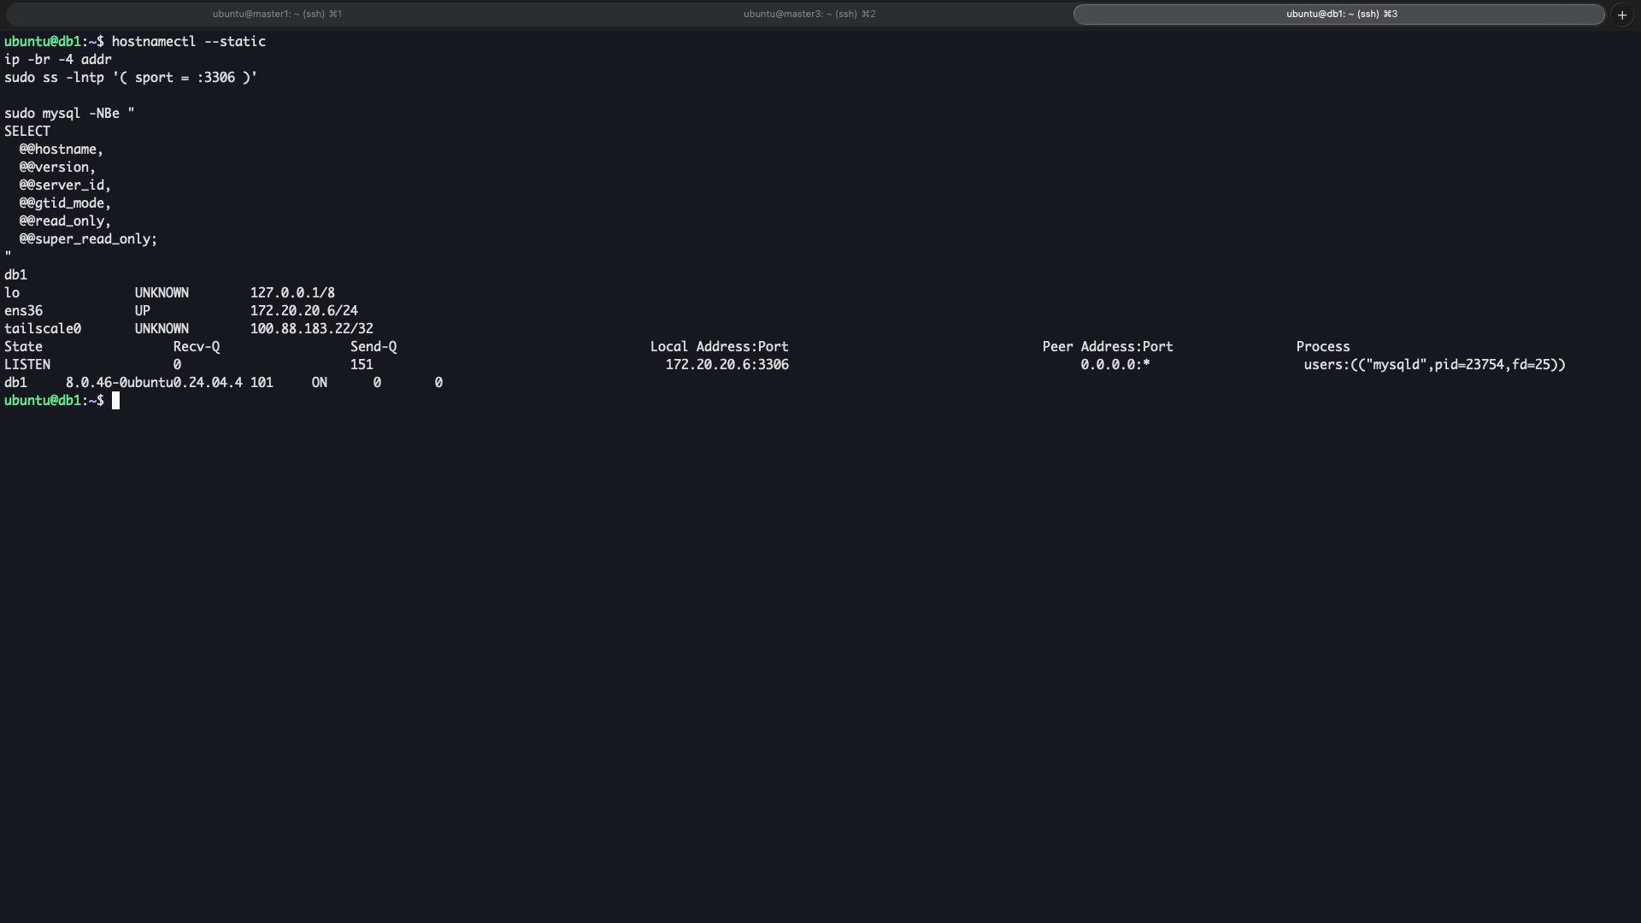Click the 'Process' column header

point(1322,347)
